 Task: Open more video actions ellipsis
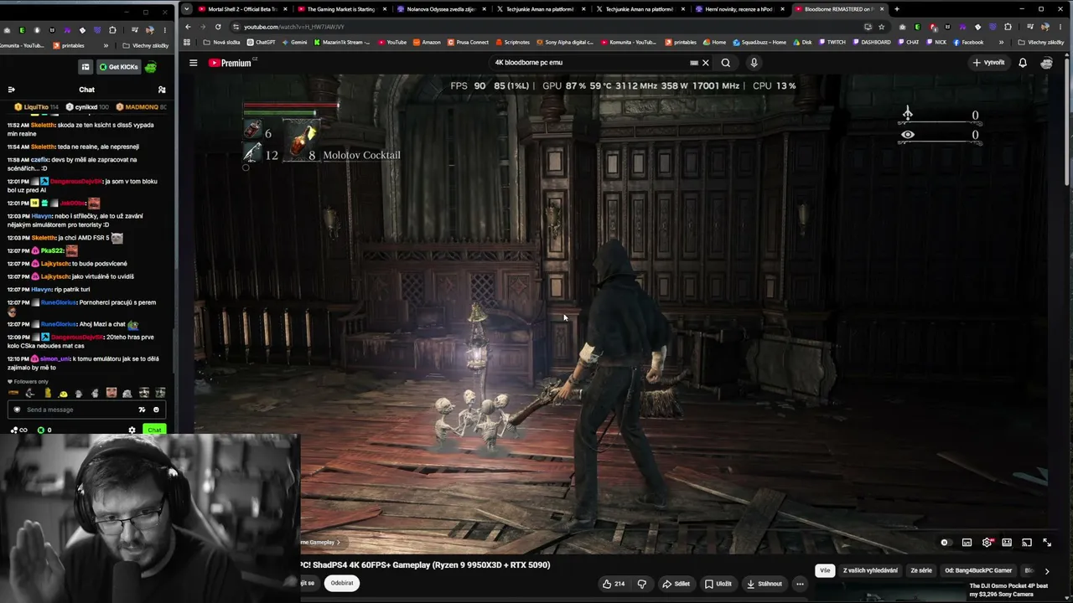point(800,584)
